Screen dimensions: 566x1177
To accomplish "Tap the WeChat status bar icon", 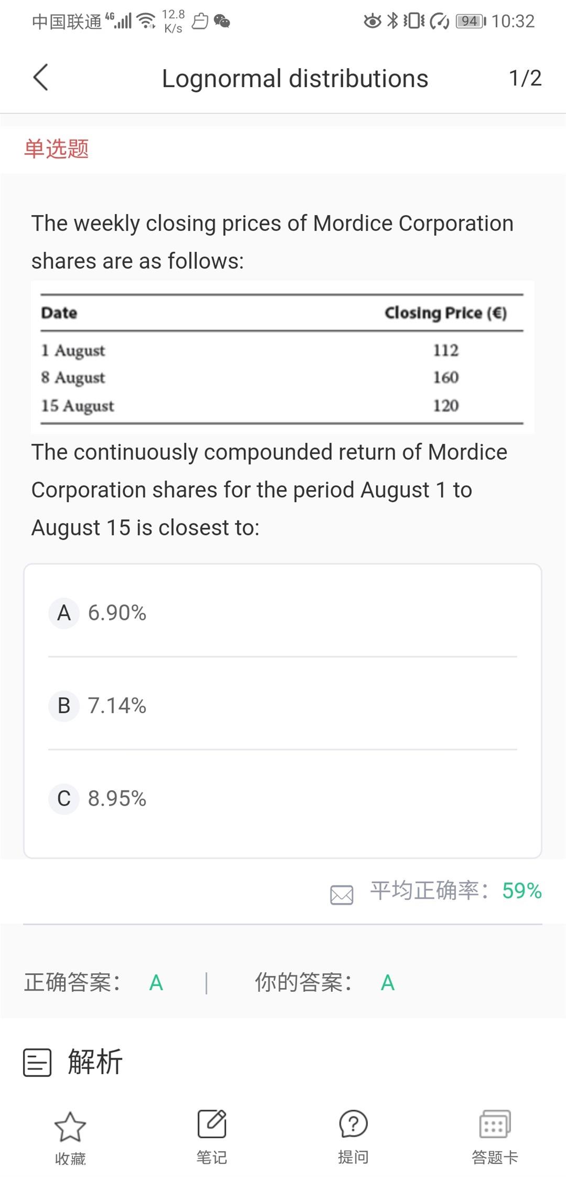I will click(x=222, y=22).
